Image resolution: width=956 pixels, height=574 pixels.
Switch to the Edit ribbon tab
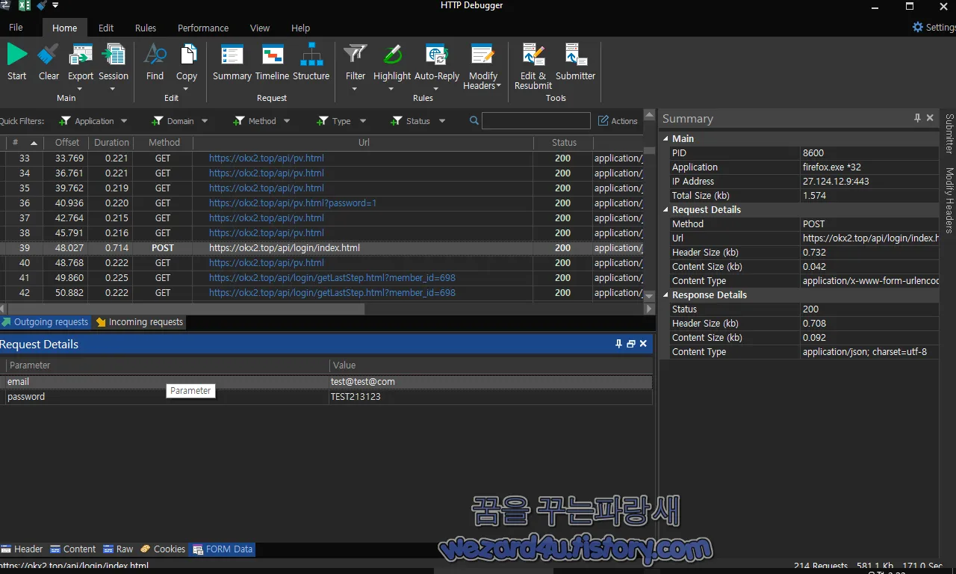[106, 28]
